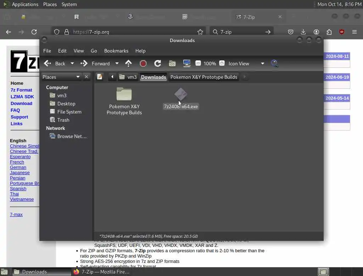Open the View menu in Downloads window
This screenshot has height=276, width=363.
click(79, 51)
